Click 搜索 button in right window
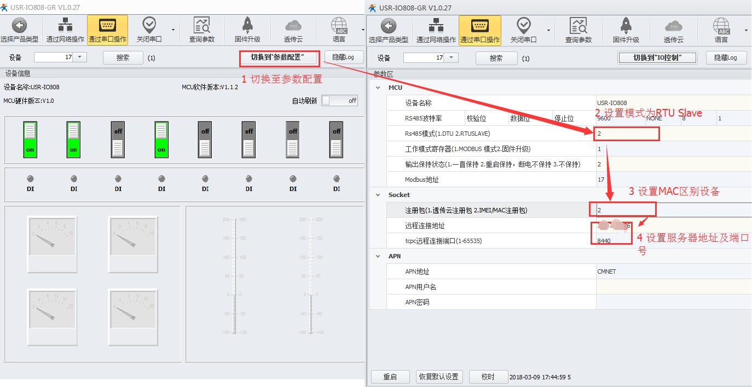 coord(496,58)
